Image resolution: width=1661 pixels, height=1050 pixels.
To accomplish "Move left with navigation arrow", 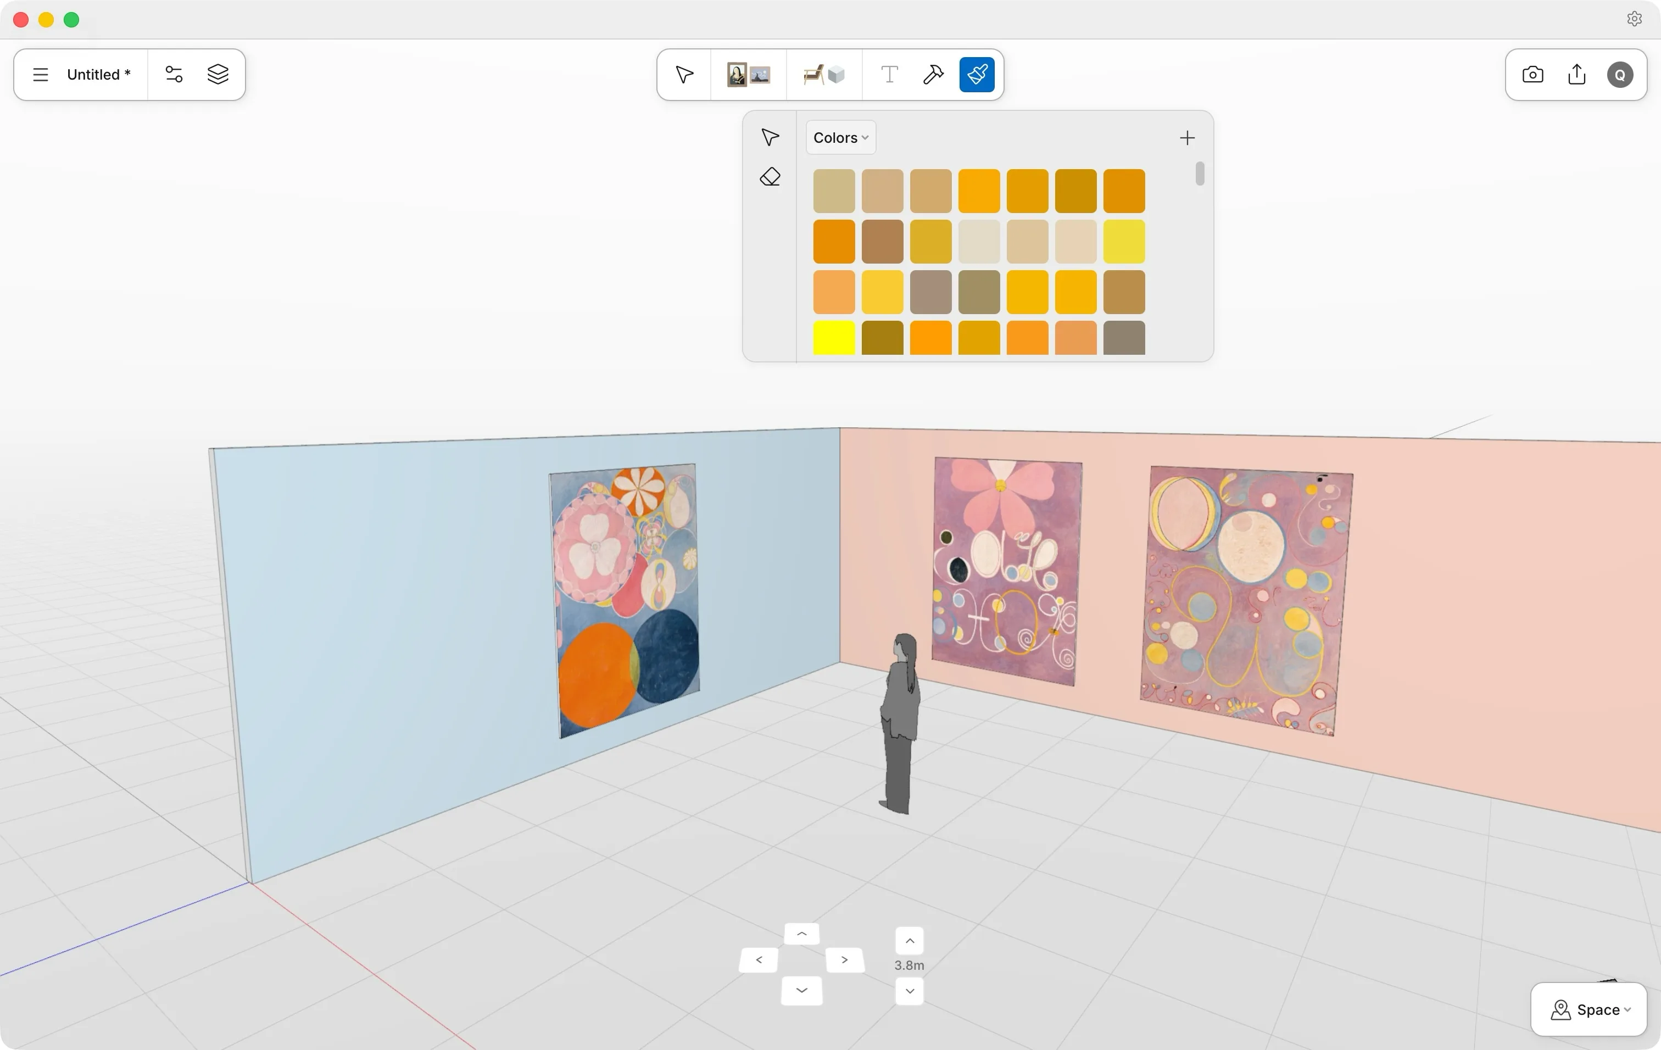I will 759,960.
